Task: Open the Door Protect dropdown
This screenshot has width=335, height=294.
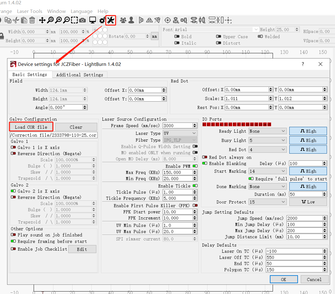Action: coord(267,202)
